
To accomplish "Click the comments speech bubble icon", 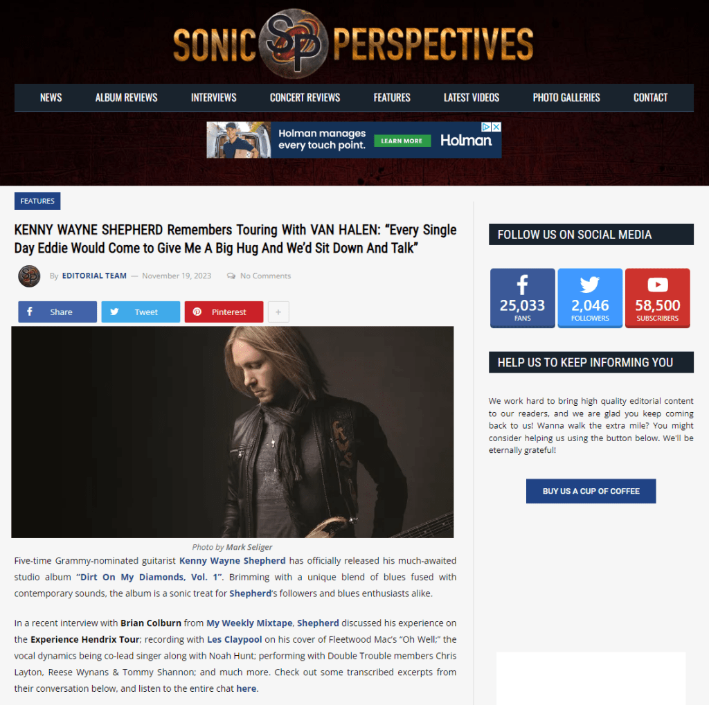I will (x=231, y=276).
